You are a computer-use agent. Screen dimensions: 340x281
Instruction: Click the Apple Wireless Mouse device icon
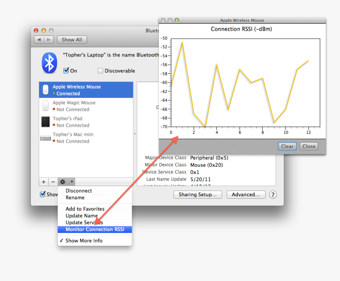pos(45,90)
